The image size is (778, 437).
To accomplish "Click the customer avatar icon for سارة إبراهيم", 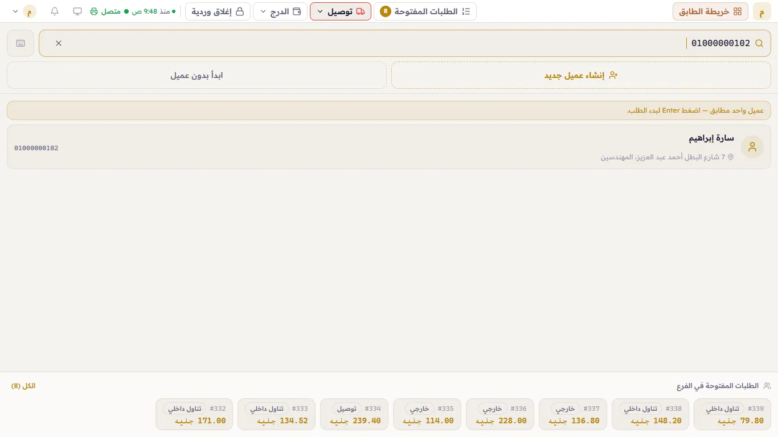I will tap(752, 147).
